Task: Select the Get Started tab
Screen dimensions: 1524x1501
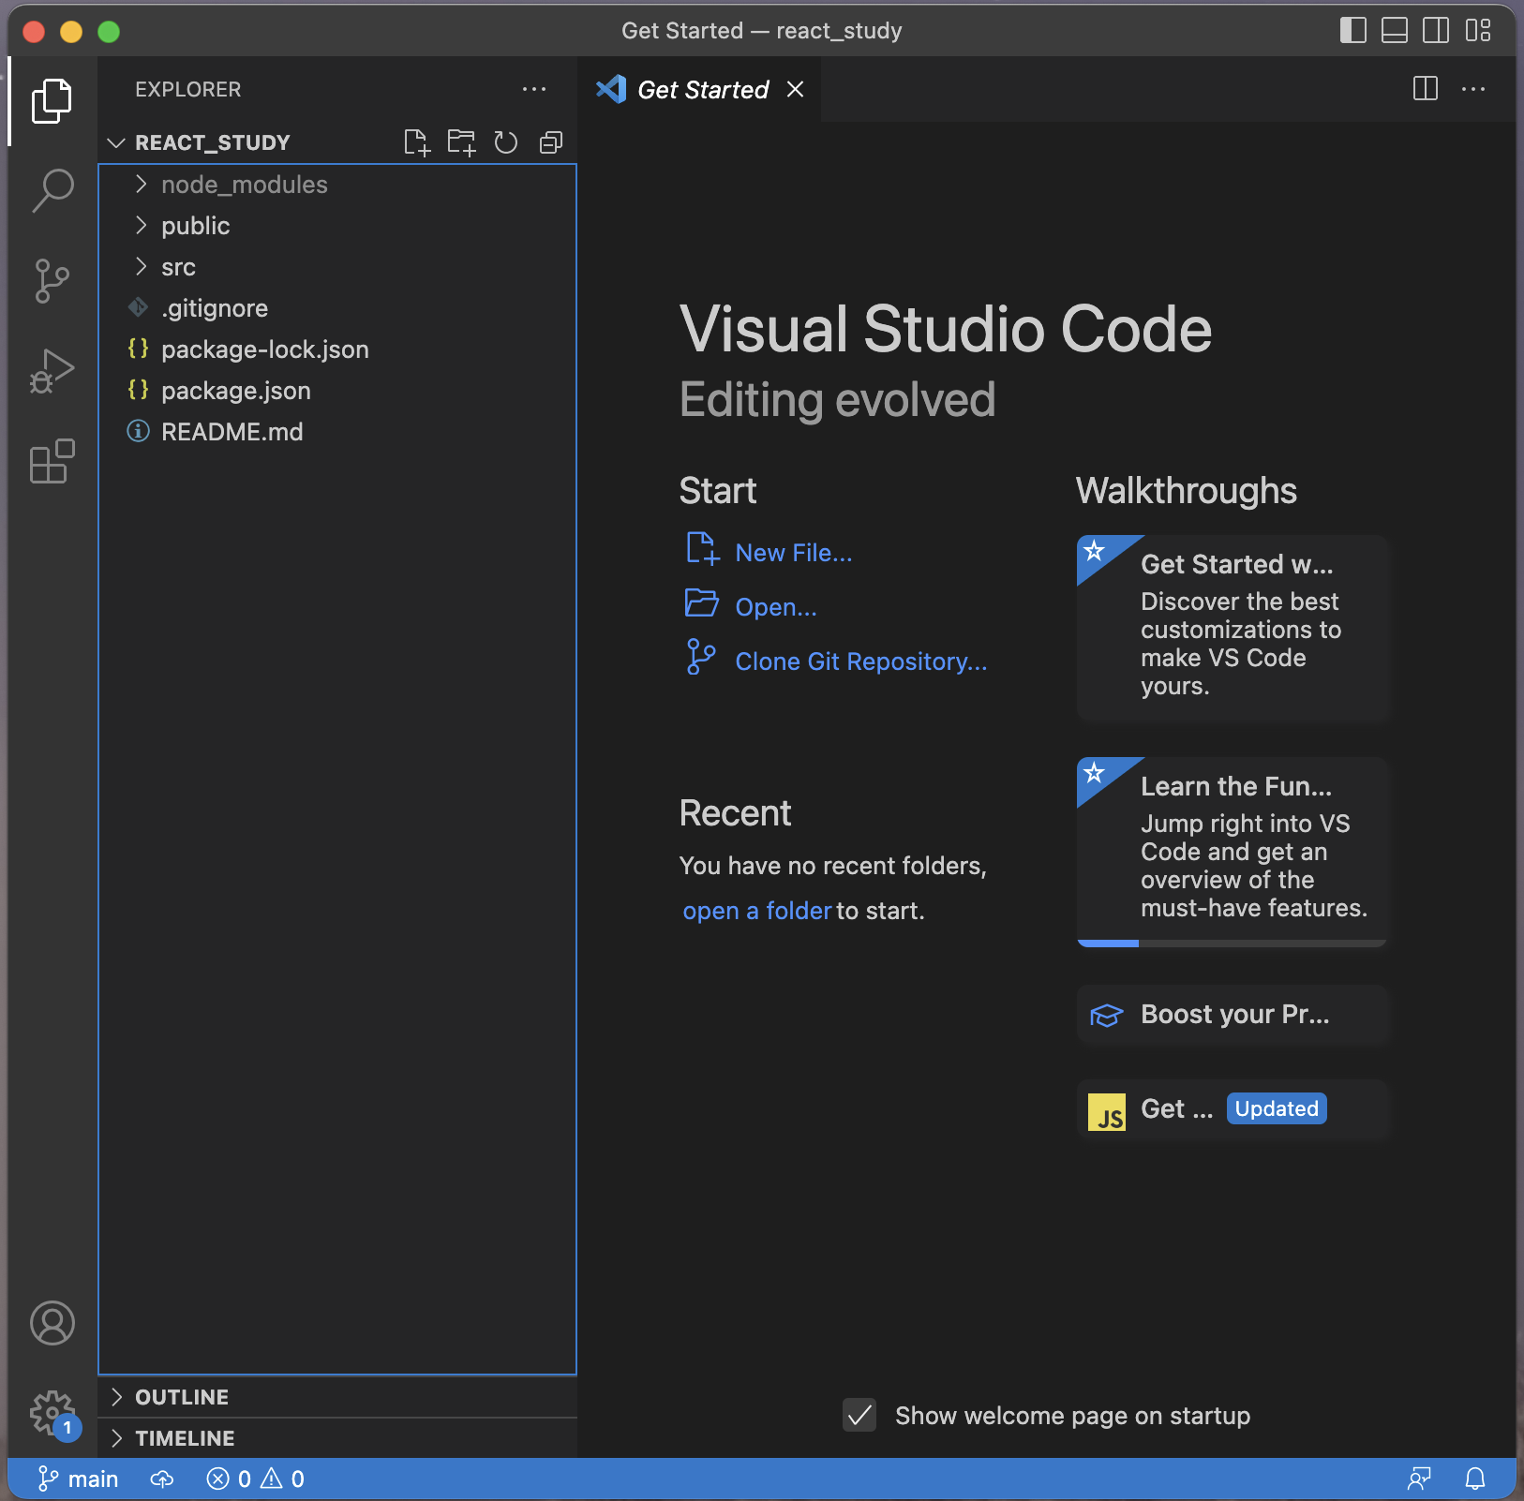Action: point(699,89)
